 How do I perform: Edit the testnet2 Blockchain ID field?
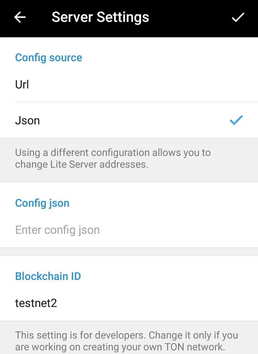tap(129, 303)
